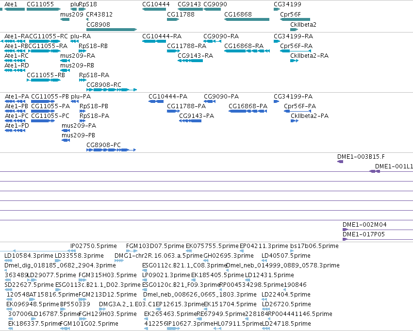413x331 pixels.
Task: Select transcript Ate1-RD
Action: [15, 70]
